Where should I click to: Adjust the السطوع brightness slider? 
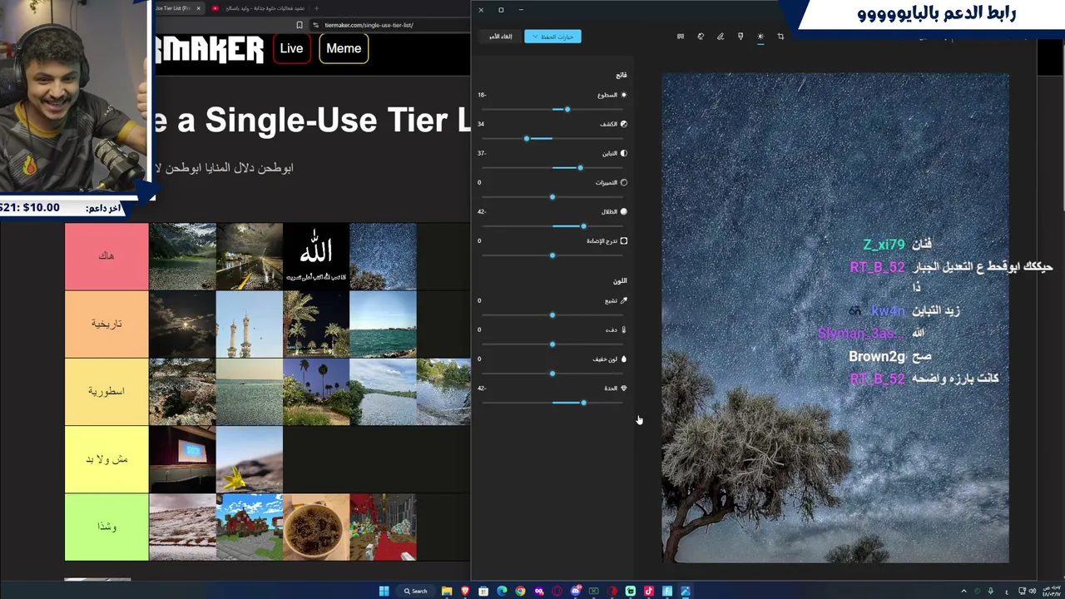(552, 109)
